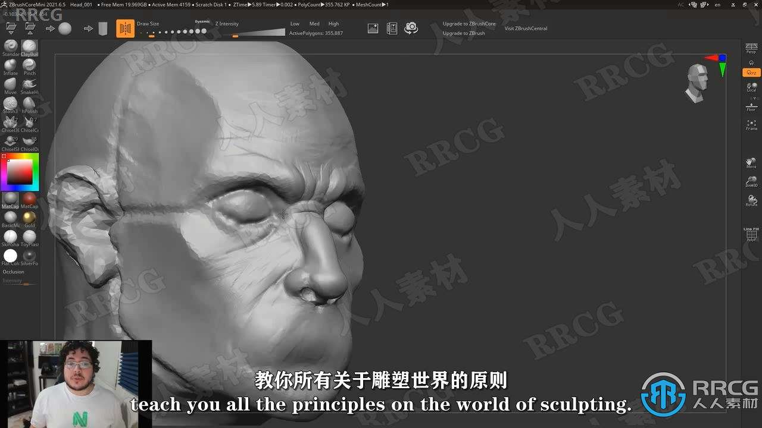Select the ClayBuildup brush

click(x=29, y=48)
